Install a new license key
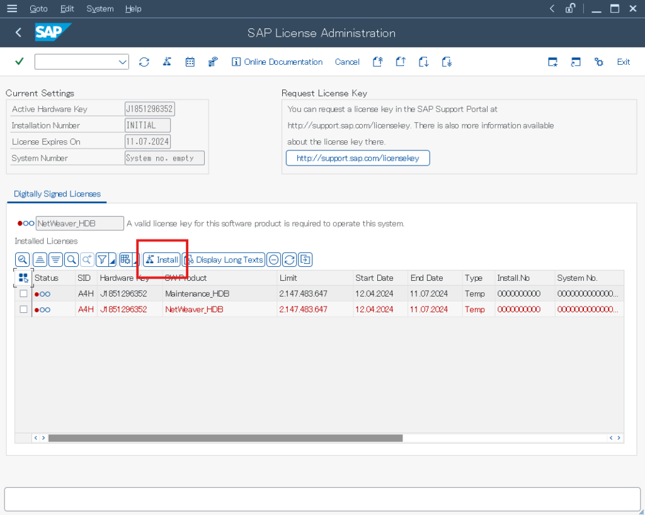Screen dimensions: 645x515 coord(161,259)
